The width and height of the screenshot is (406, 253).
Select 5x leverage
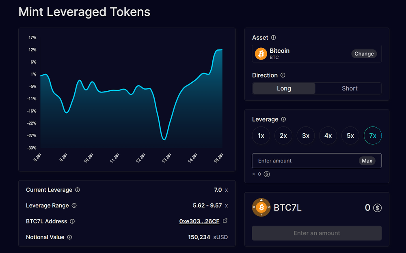click(x=350, y=136)
